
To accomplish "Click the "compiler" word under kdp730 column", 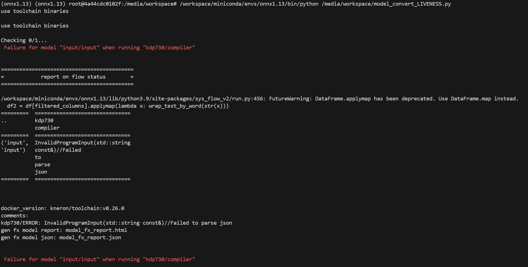I will (47, 128).
